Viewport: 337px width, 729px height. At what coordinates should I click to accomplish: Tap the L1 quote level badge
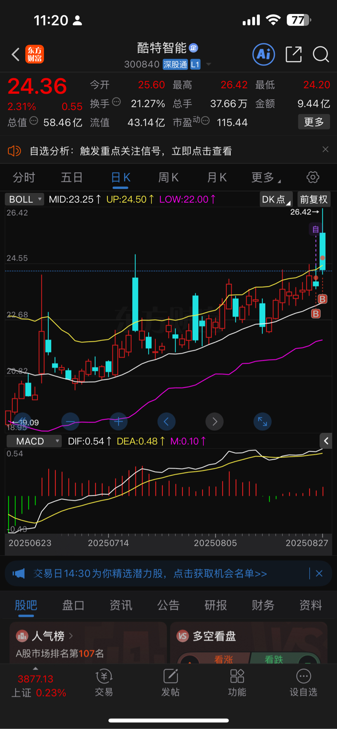point(195,64)
